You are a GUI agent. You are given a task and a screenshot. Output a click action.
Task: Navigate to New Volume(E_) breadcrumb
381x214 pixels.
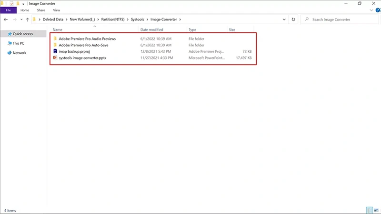(82, 19)
